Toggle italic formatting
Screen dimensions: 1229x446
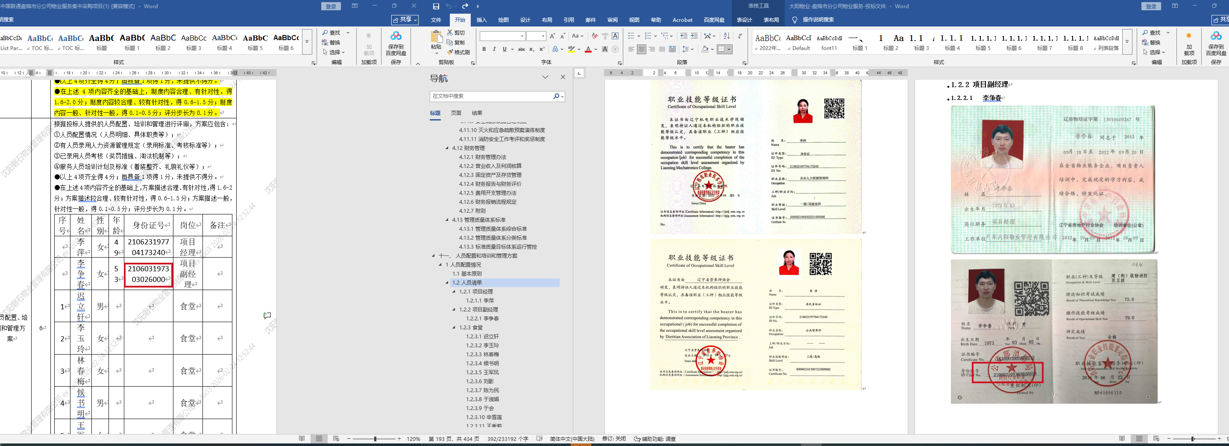click(x=494, y=49)
